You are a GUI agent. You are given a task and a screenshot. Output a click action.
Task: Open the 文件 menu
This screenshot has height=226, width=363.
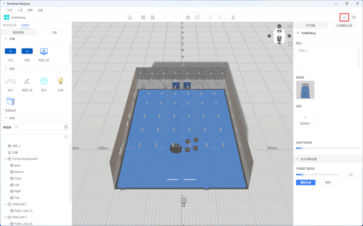(10, 10)
